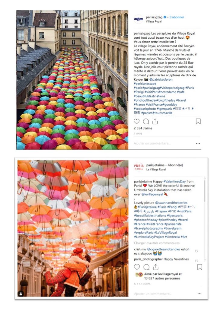Screen dimensions: 214x309
Task: Like the pariszigzag post with heart icon
Action: (136, 121)
